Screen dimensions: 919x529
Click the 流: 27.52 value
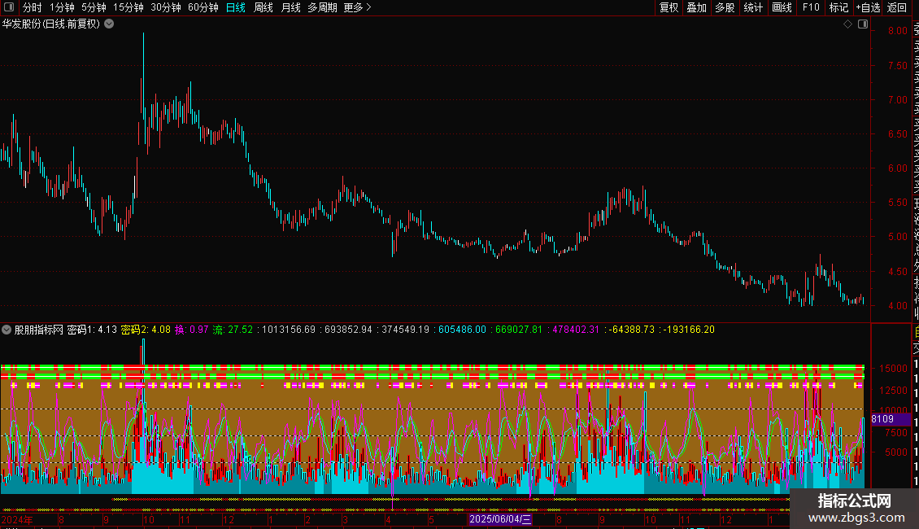[x=233, y=330]
